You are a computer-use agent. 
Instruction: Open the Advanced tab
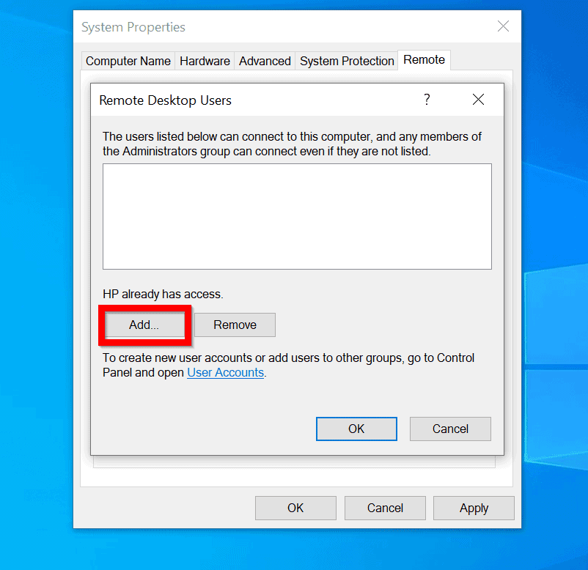click(x=264, y=61)
